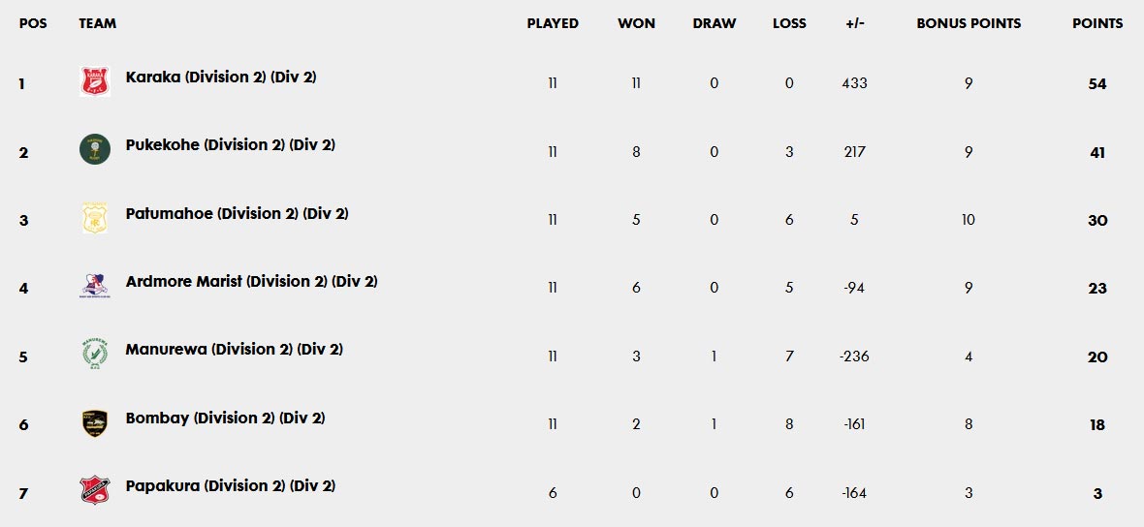This screenshot has width=1144, height=527.
Task: Click the BONUS POINTS column header
Action: pyautogui.click(x=969, y=23)
